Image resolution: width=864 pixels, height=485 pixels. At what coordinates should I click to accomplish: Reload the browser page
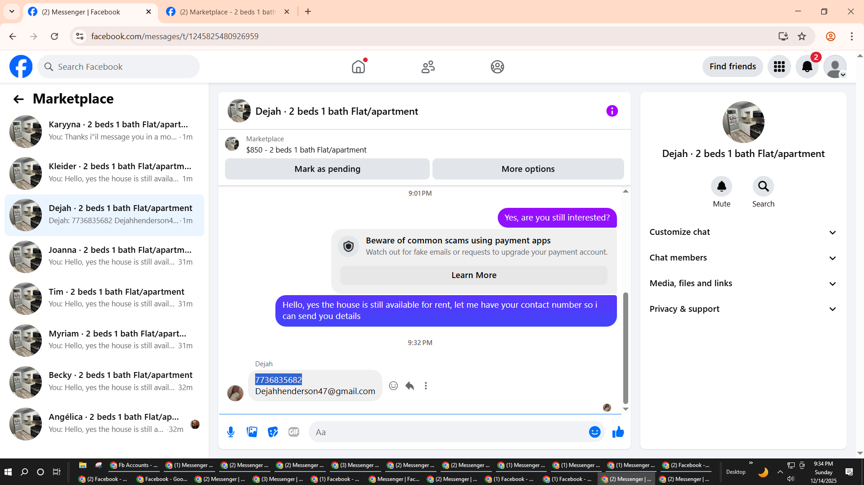pos(54,36)
